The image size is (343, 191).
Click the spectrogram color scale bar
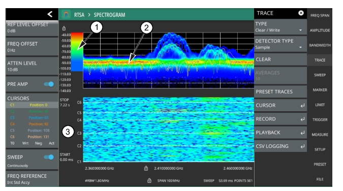(77, 52)
